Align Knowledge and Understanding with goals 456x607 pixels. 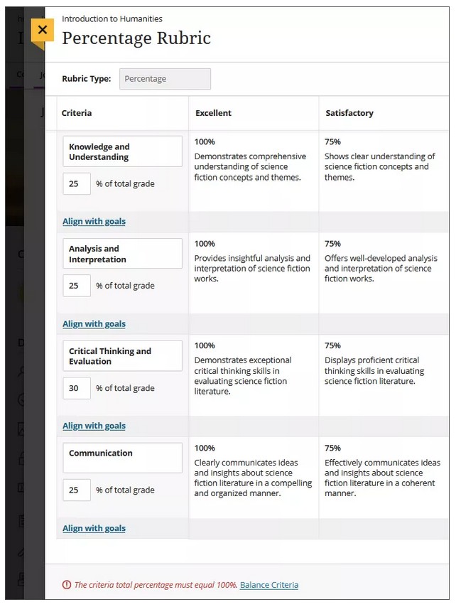(94, 221)
